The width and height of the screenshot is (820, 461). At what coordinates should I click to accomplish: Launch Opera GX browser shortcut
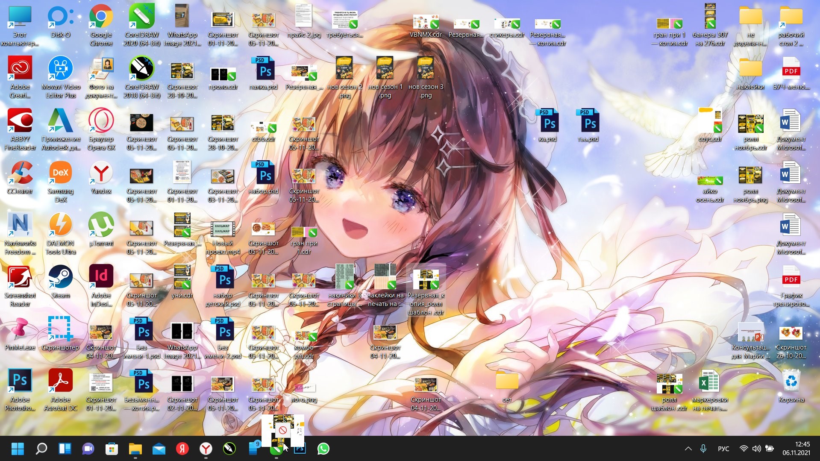pos(101,130)
